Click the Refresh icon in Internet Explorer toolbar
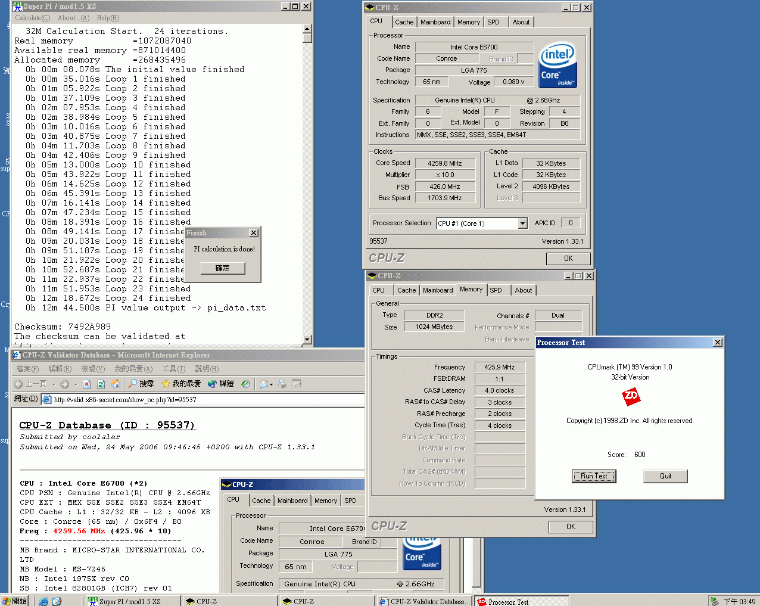 point(101,384)
